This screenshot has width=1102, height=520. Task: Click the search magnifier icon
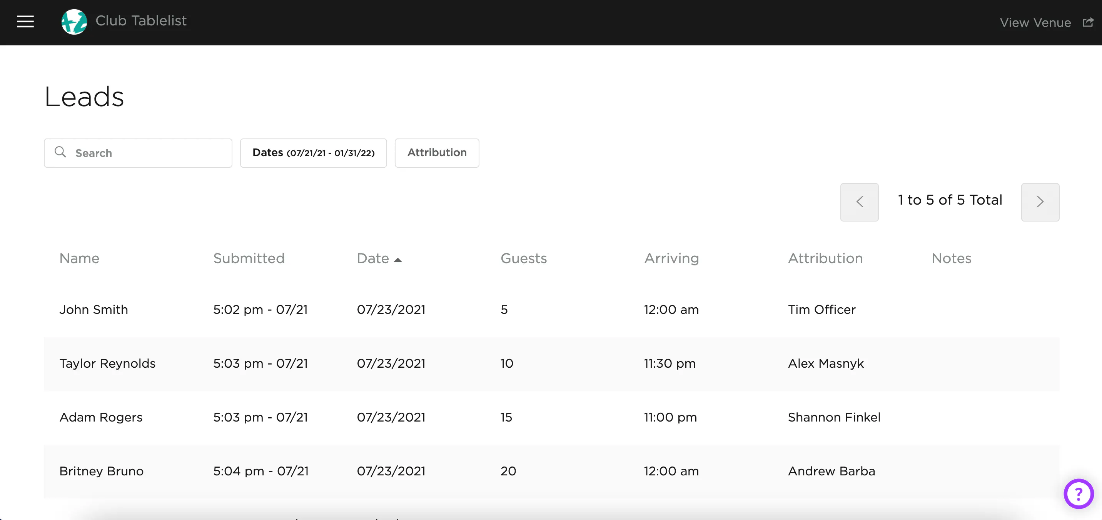[x=60, y=152]
